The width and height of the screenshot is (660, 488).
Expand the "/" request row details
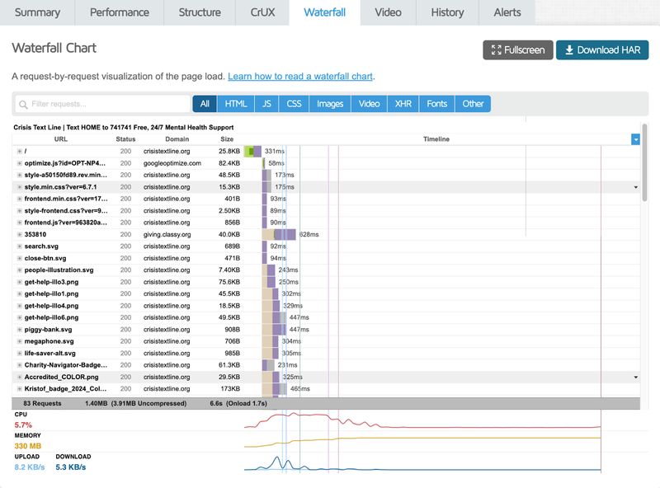pyautogui.click(x=18, y=152)
